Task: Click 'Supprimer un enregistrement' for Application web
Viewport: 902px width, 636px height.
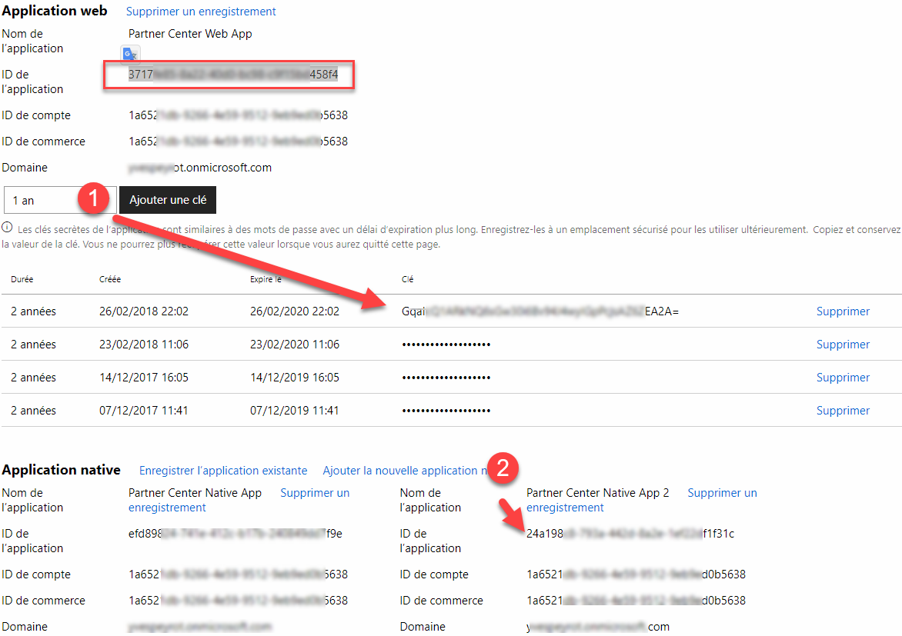Action: click(201, 12)
